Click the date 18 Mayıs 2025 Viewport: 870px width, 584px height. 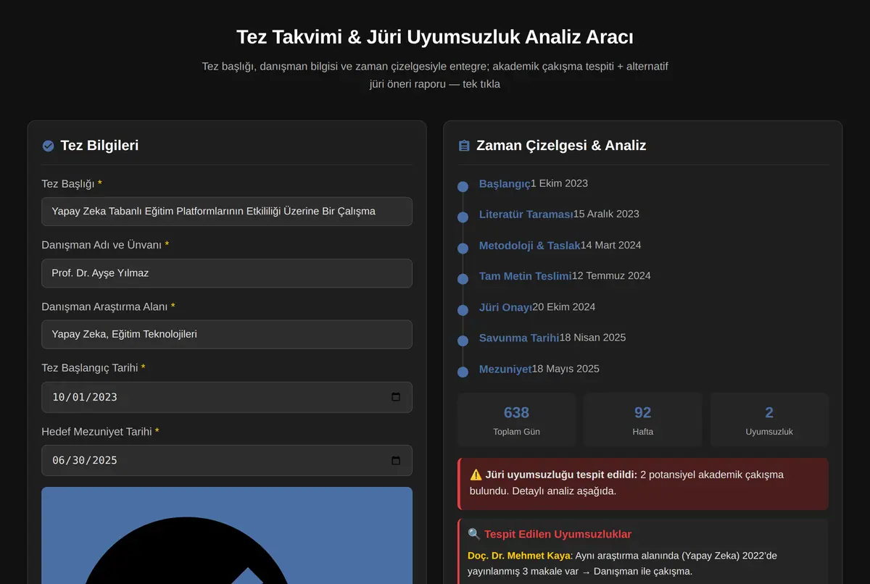tap(565, 368)
